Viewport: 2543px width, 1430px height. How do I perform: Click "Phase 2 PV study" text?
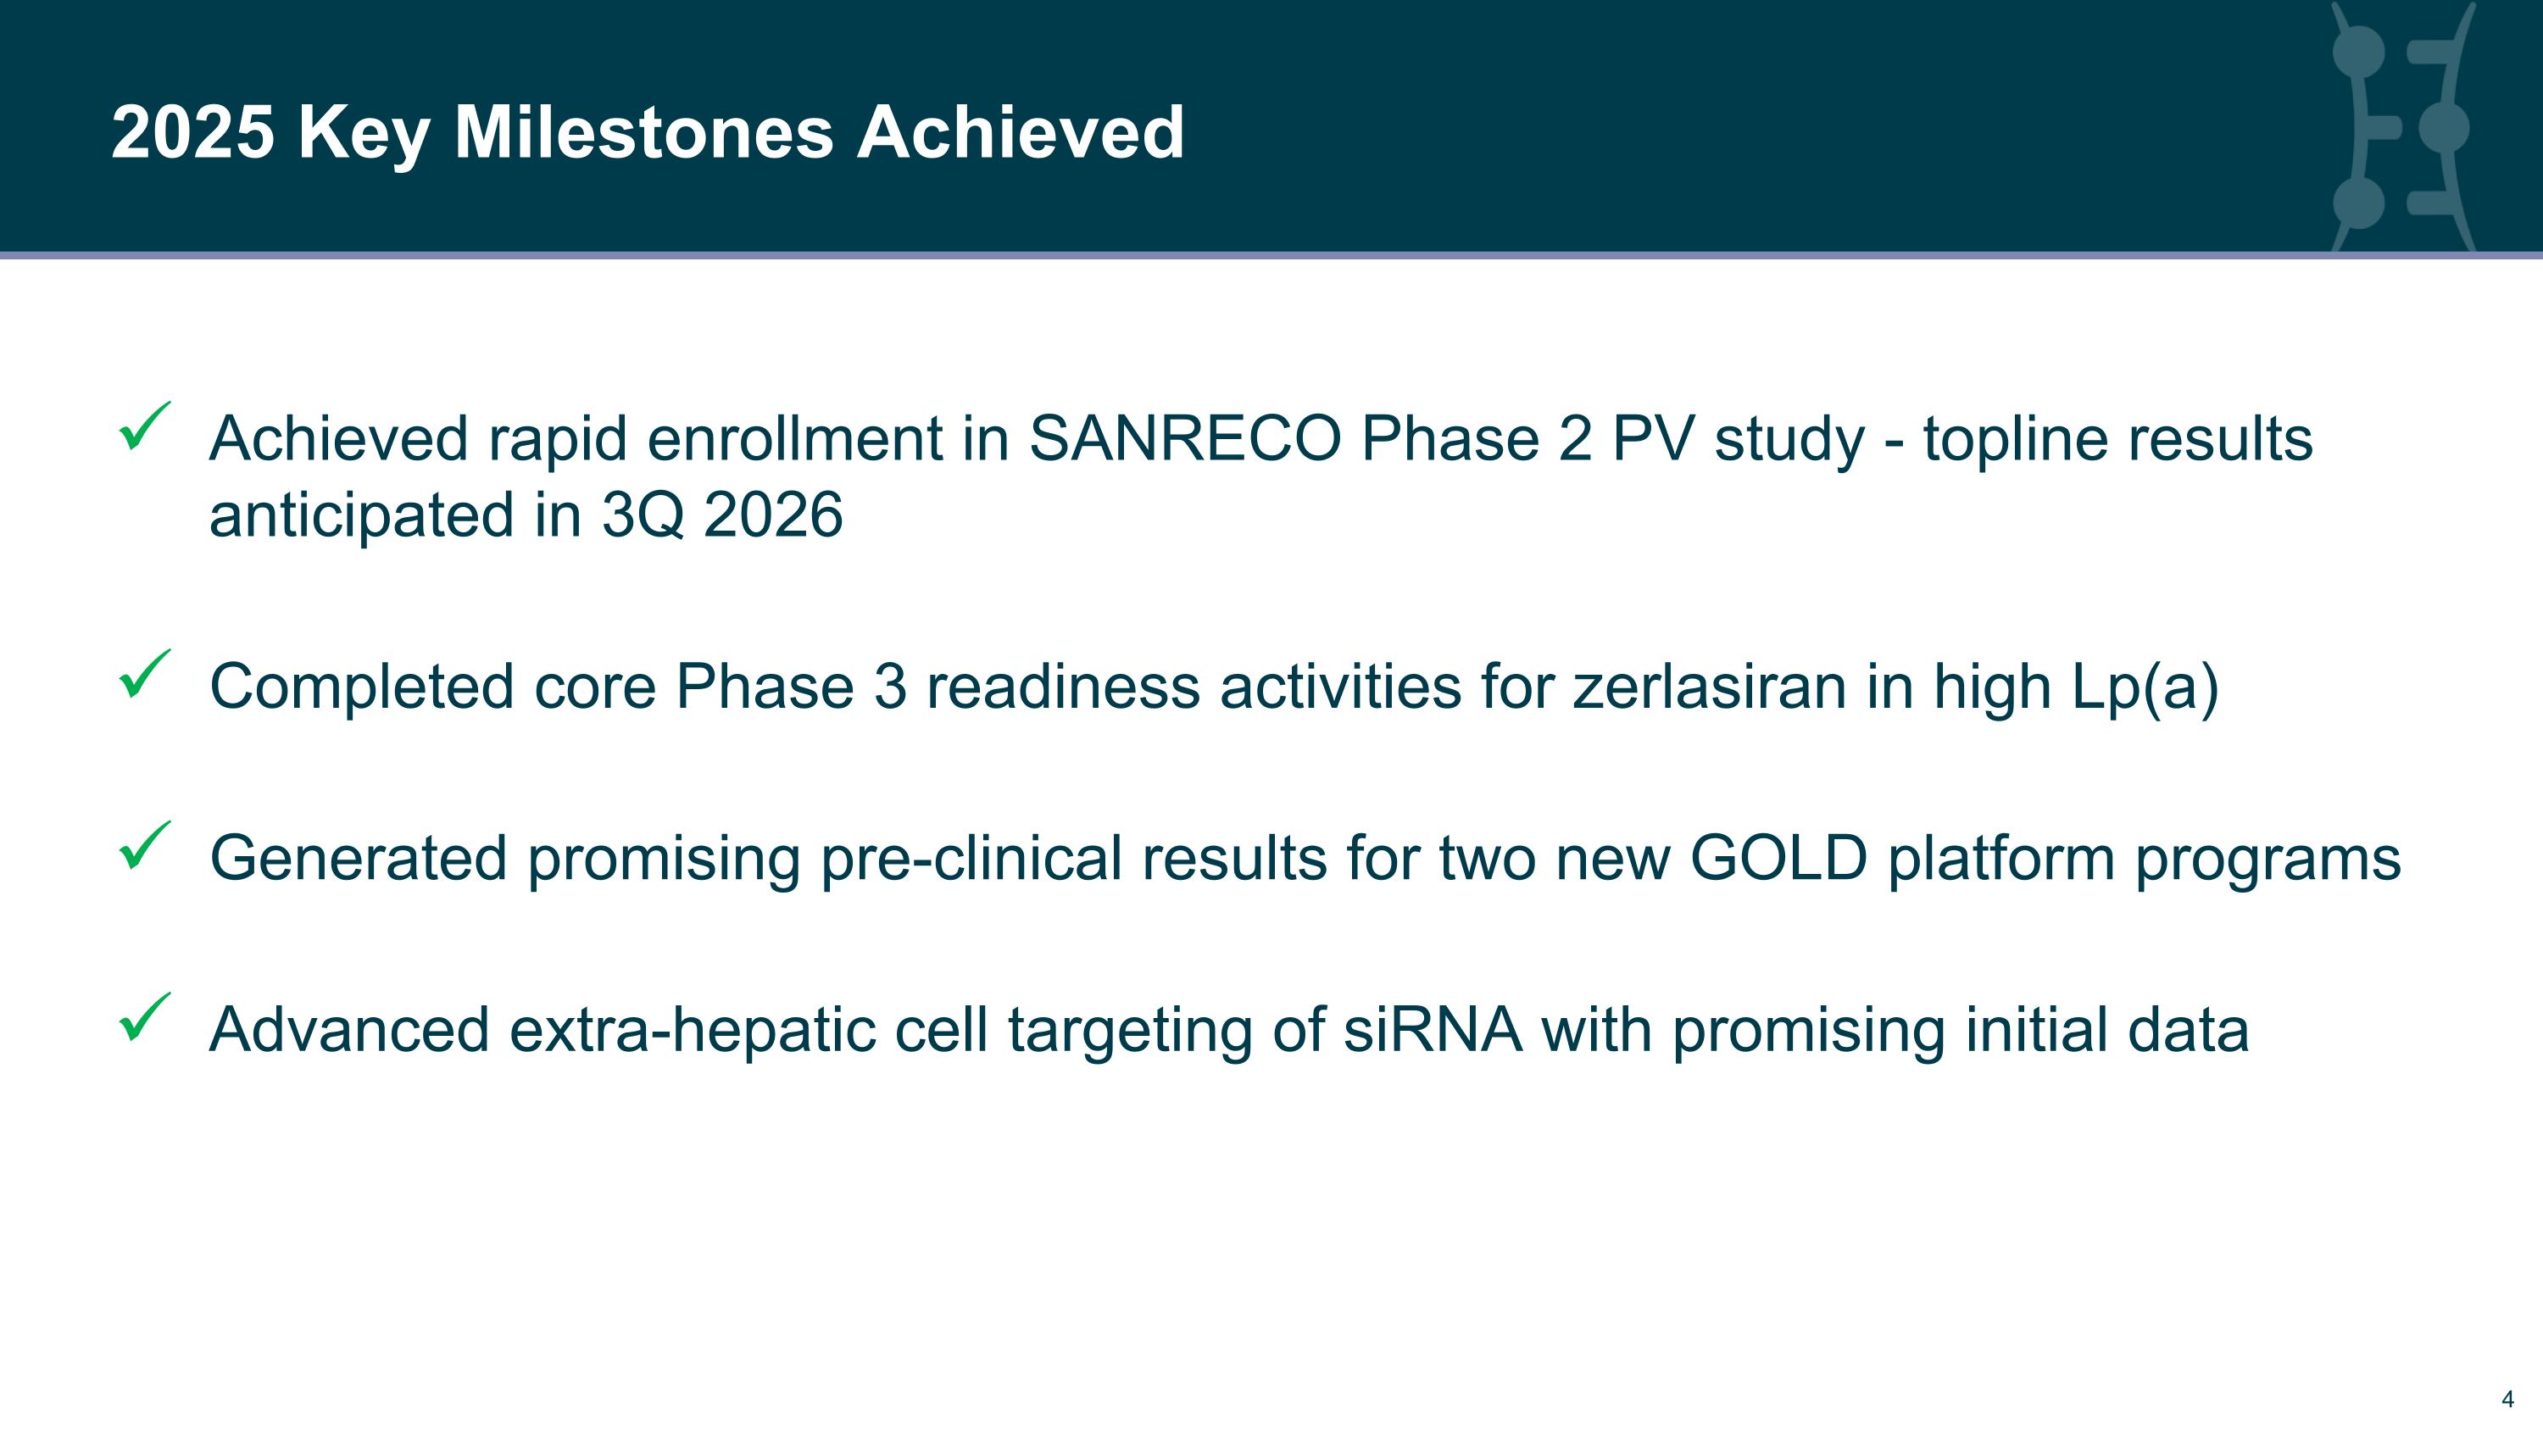(x=1612, y=440)
